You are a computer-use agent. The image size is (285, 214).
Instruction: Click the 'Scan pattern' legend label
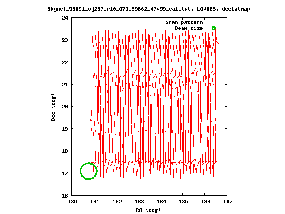[x=184, y=22]
